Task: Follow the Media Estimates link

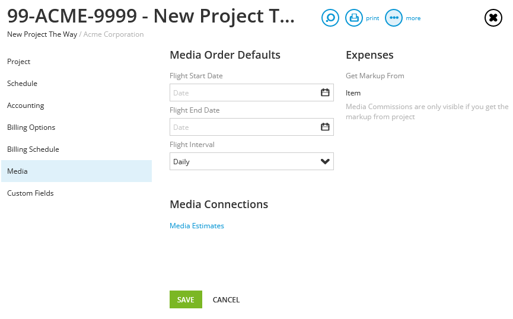Action: coord(197,226)
